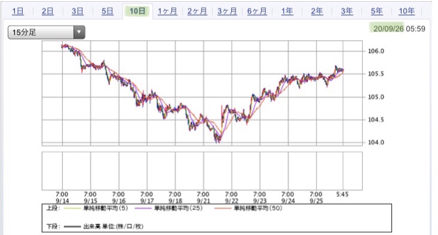The width and height of the screenshot is (438, 235).
Task: Click the 105.0 price axis label
Action: pyautogui.click(x=376, y=97)
